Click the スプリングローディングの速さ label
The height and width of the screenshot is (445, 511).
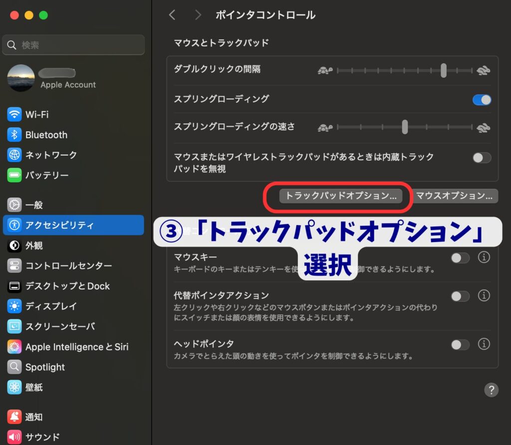click(x=235, y=126)
